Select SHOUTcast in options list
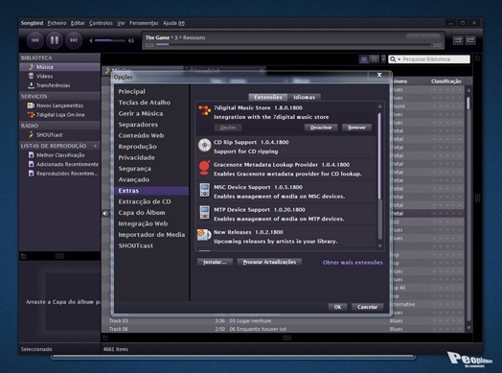Viewport: 502px width, 373px height. pyautogui.click(x=136, y=245)
